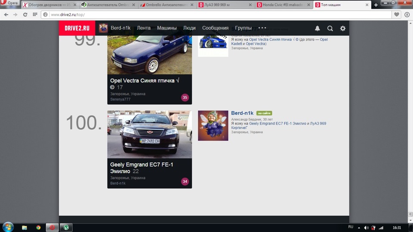Open the Berd-n1k profile heading link
Viewport: 413px width, 232px height.
pyautogui.click(x=242, y=113)
